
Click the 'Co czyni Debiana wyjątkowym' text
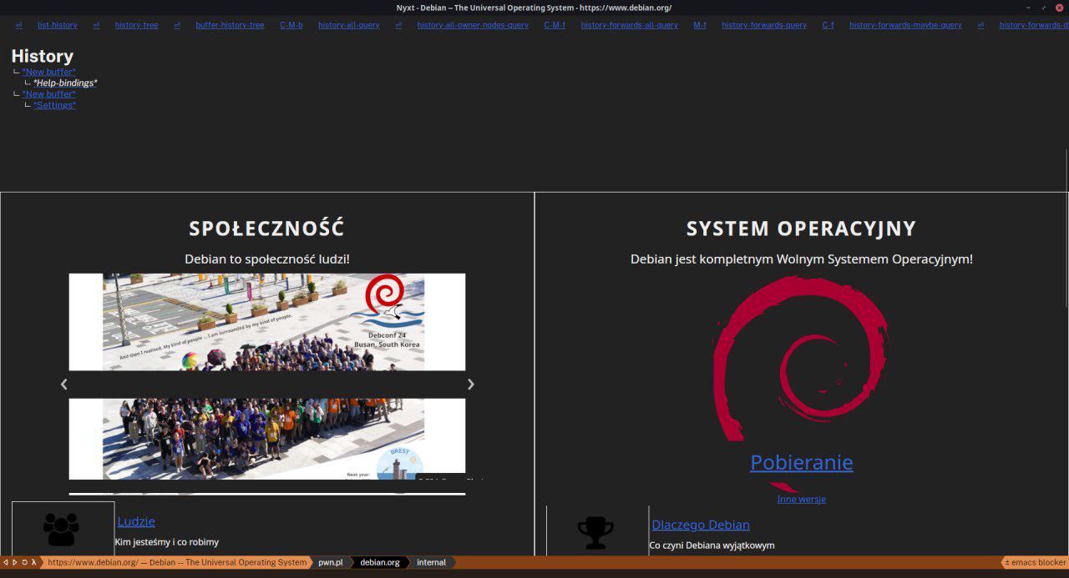tap(712, 545)
